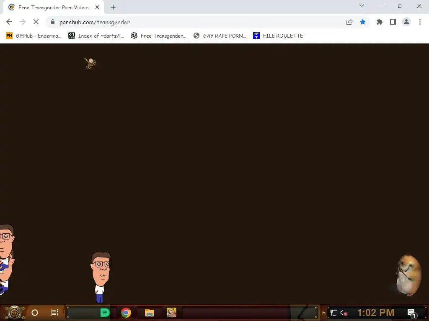Share this page using share icon
429x321 pixels.
point(349,22)
